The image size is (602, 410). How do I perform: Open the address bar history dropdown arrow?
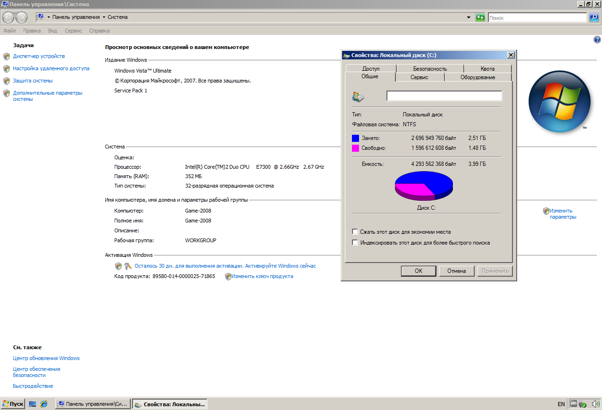point(468,17)
